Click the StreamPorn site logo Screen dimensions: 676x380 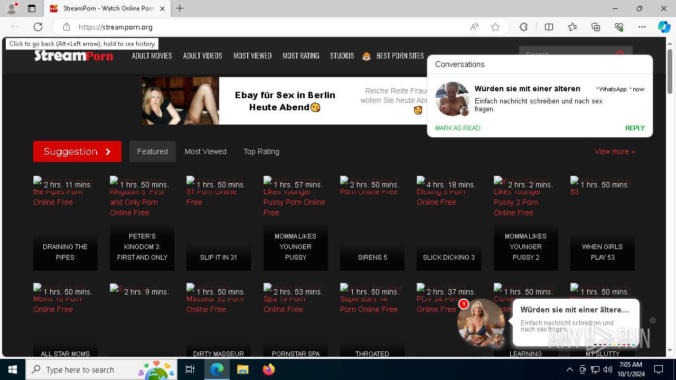[x=74, y=55]
